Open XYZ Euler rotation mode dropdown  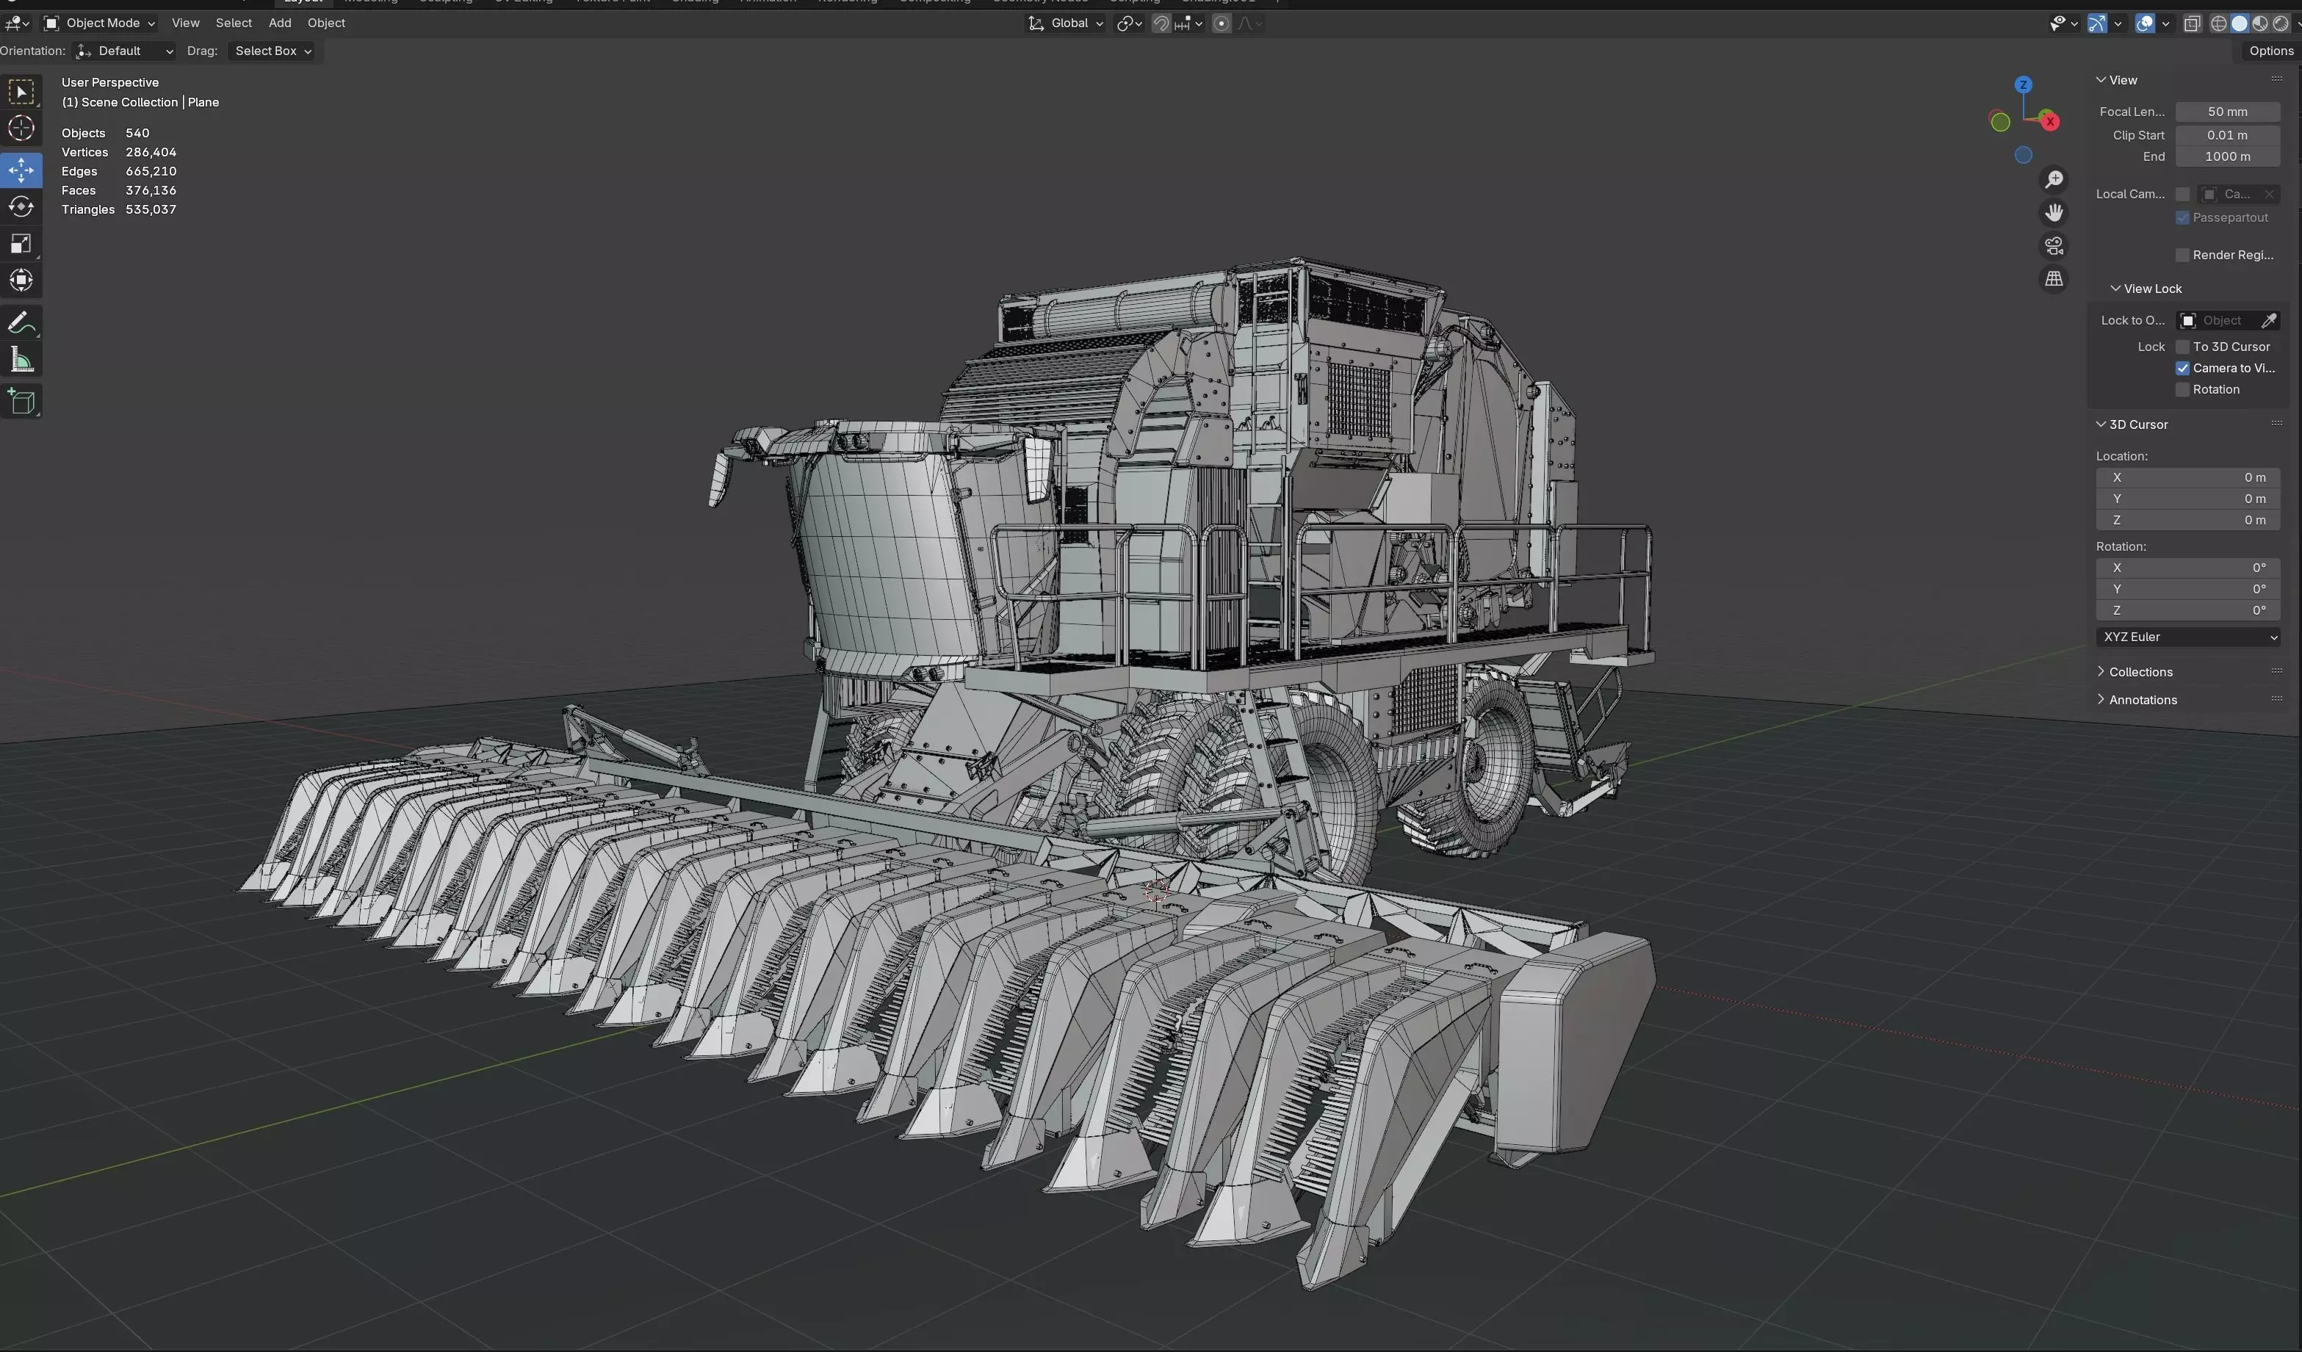(2188, 637)
